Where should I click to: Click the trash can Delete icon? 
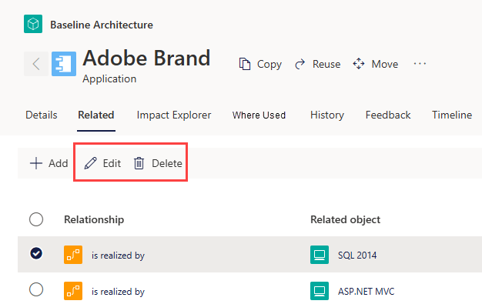tap(139, 163)
